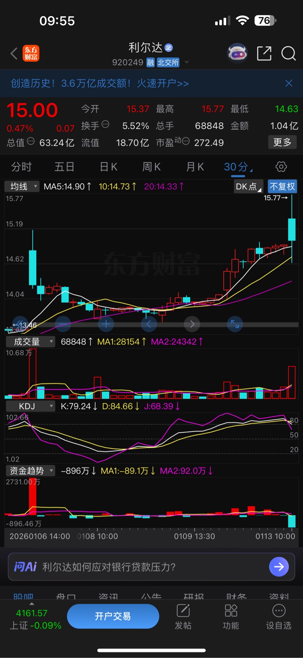Tap the 更多 button
Image resolution: width=303 pixels, height=658 pixels.
pos(282,142)
